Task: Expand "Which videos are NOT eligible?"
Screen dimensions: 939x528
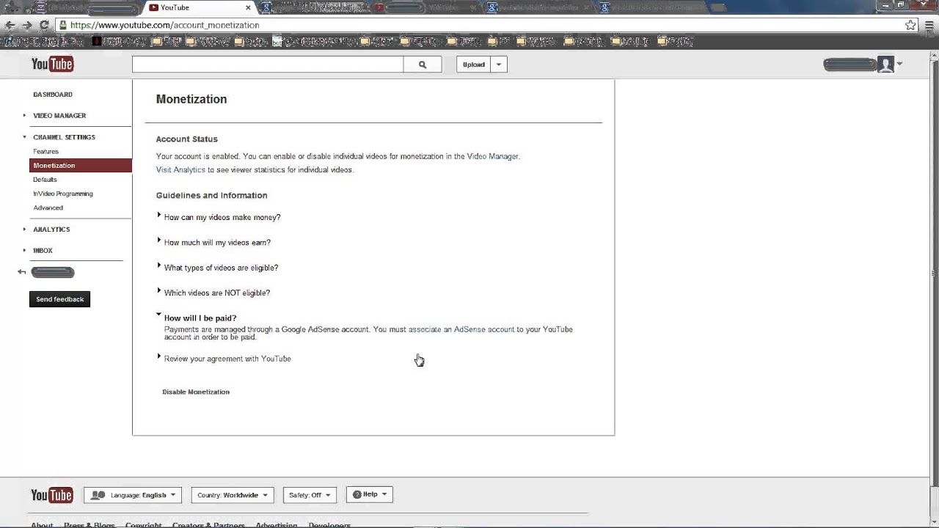Action: (x=216, y=293)
